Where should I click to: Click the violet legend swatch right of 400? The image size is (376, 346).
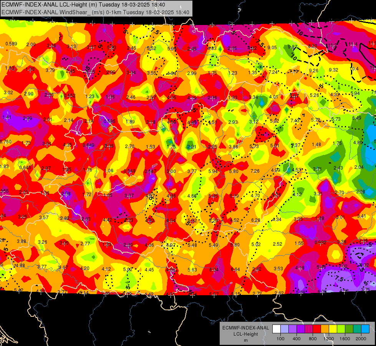tap(300, 329)
